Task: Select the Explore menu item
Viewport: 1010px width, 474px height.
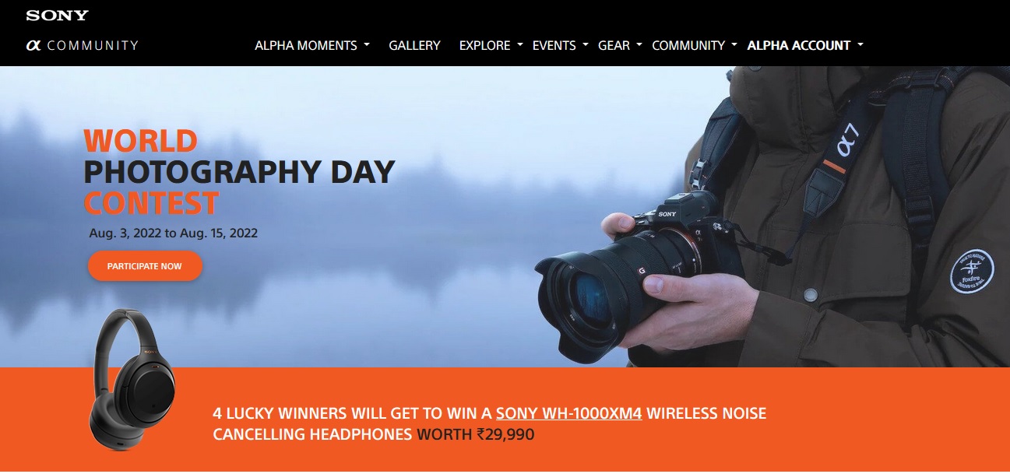Action: [484, 45]
